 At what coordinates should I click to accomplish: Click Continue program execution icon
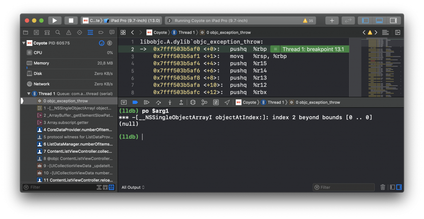coord(147,102)
